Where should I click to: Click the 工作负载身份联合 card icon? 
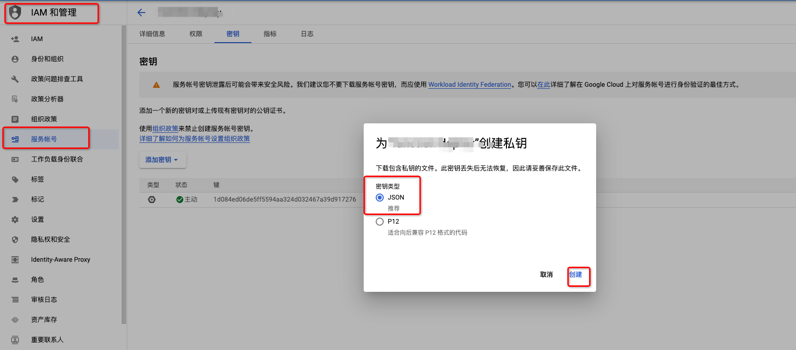tap(15, 159)
